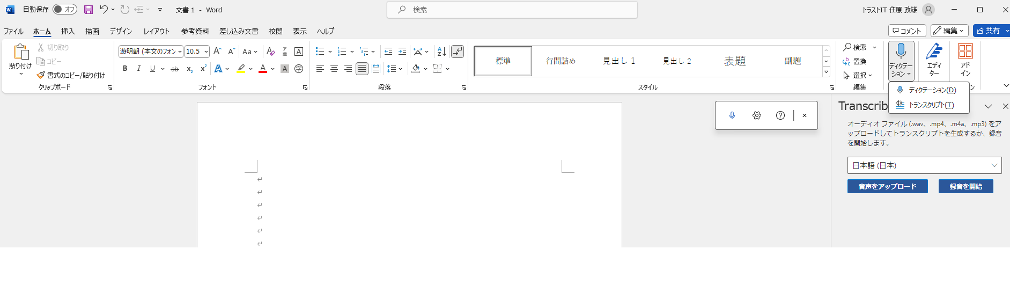
Task: Switch to the 挿入 ribbon tab
Action: (68, 31)
